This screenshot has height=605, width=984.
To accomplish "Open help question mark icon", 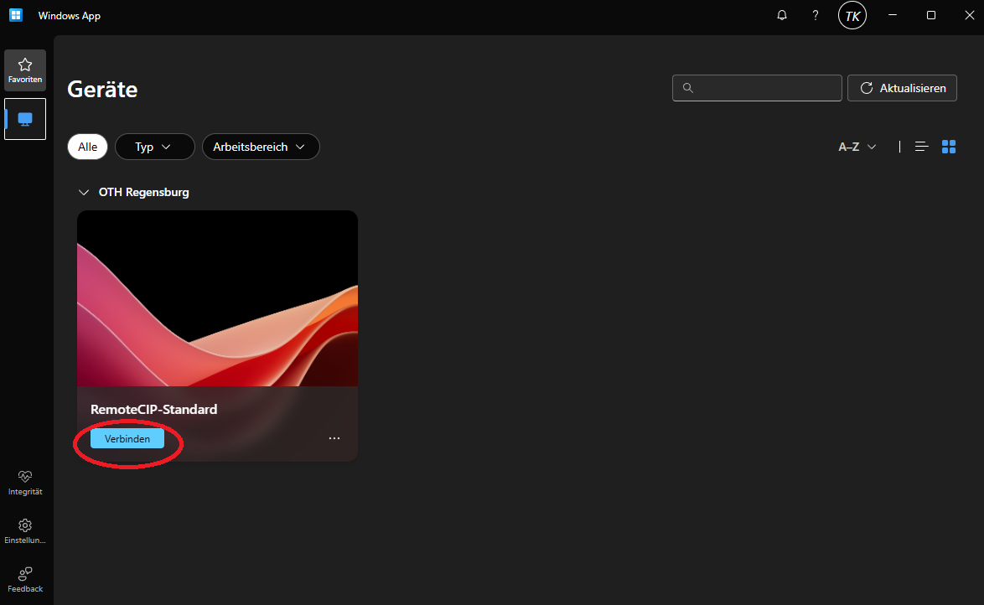I will coord(816,15).
